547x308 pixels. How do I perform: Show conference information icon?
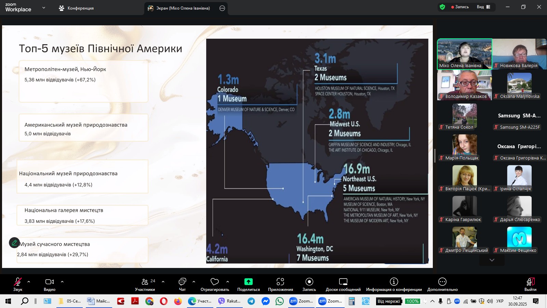point(394,282)
